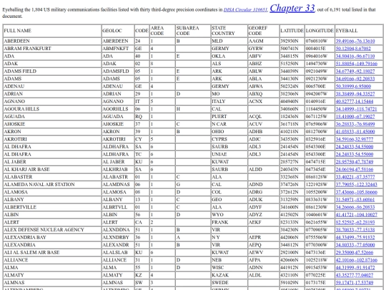386x290 pixels.
Task: Follow the AL JABER Eyeball coordinates link
Action: click(x=355, y=162)
